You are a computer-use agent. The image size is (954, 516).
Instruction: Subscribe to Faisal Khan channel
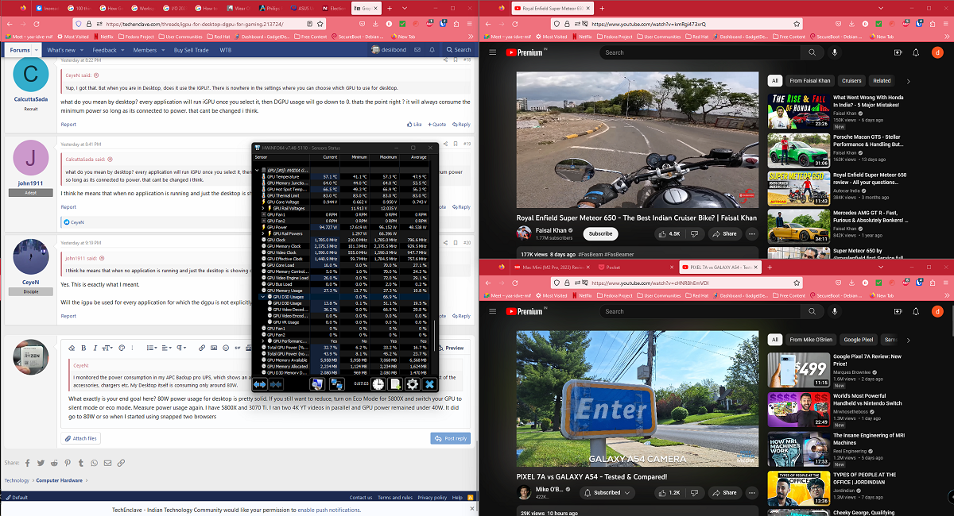[600, 234]
